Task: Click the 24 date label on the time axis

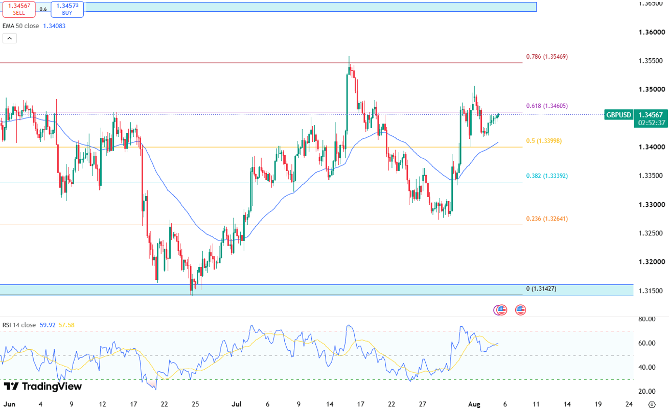Action: coord(629,404)
